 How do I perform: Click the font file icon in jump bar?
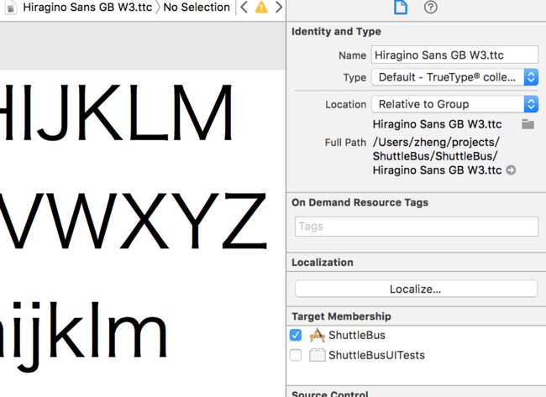click(11, 8)
